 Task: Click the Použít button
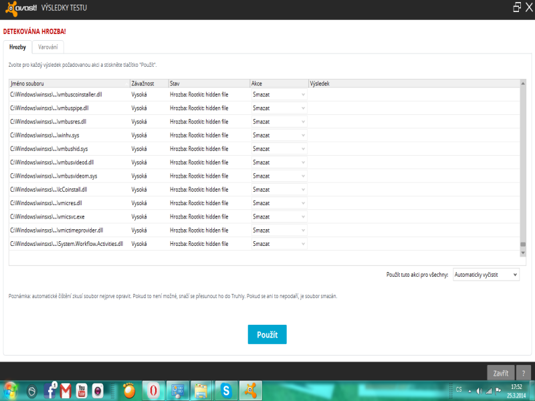[267, 335]
